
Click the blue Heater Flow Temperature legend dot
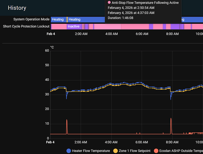[x=69, y=151]
